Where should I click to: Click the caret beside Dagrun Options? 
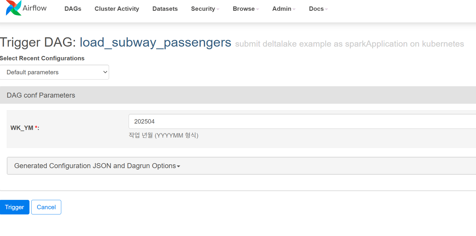click(178, 166)
